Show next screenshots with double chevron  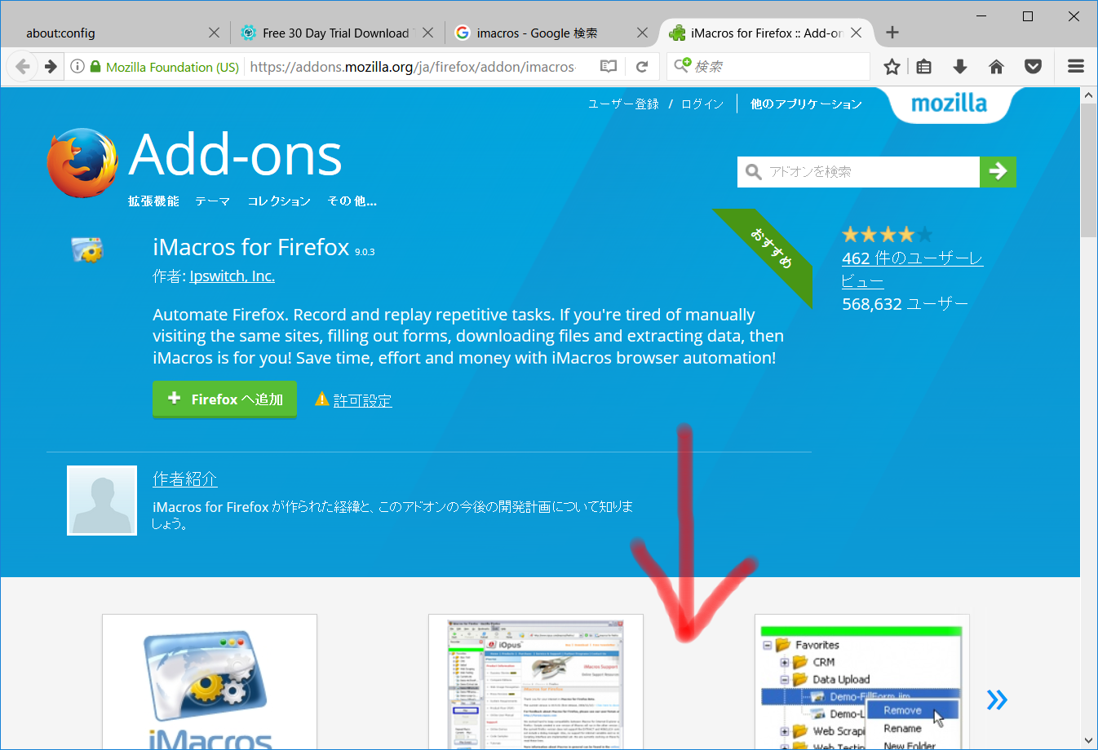coord(997,699)
